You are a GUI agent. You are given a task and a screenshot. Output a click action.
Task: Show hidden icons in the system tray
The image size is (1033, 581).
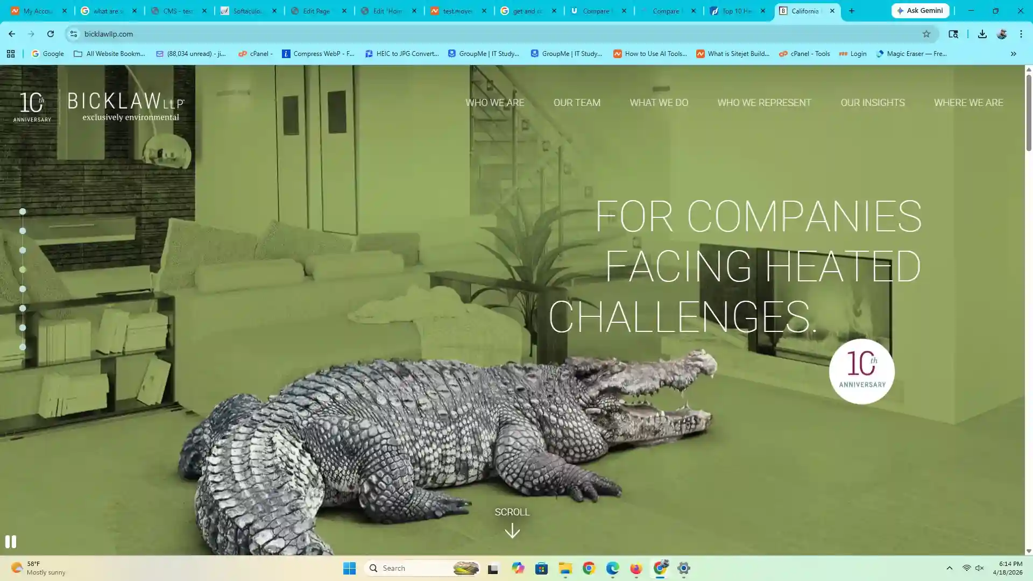click(x=949, y=568)
